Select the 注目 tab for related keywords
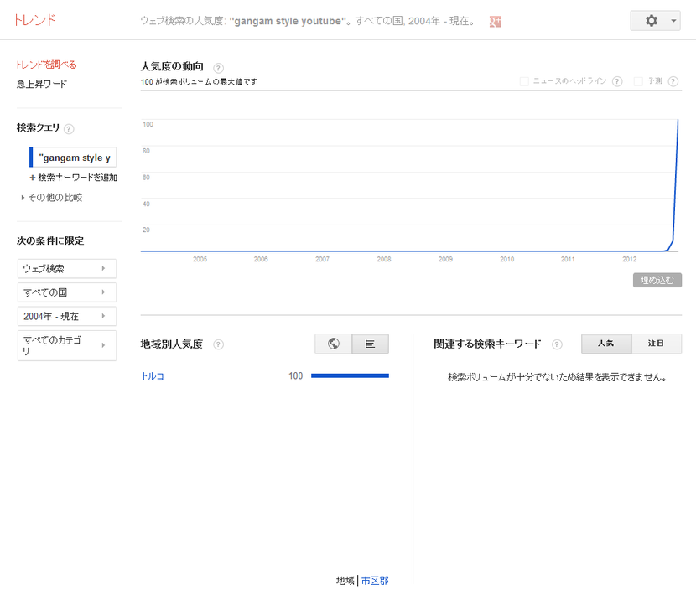Image resolution: width=696 pixels, height=605 pixels. click(656, 344)
